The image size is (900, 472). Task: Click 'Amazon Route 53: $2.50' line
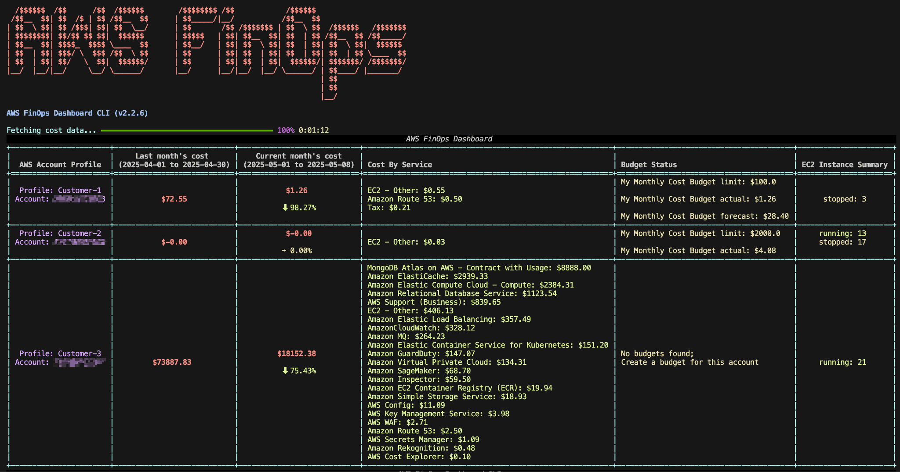414,431
